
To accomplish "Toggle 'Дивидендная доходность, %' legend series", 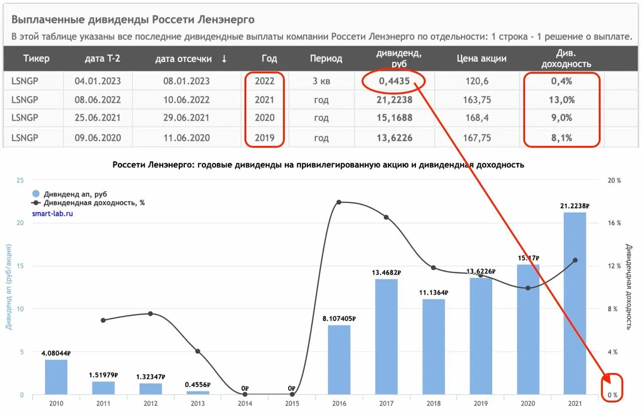I will [88, 203].
